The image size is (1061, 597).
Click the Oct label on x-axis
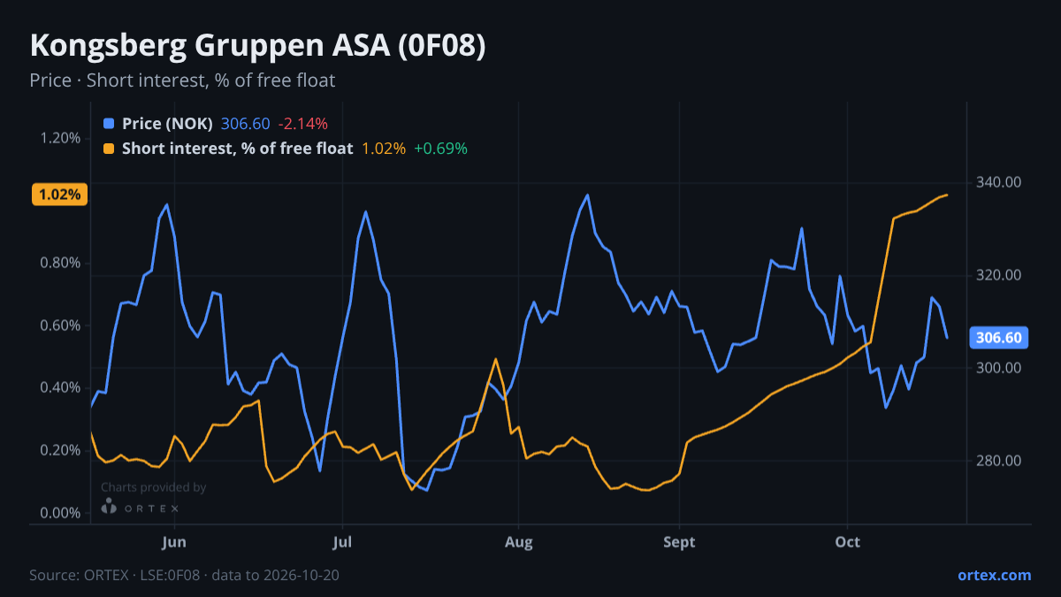tap(848, 542)
